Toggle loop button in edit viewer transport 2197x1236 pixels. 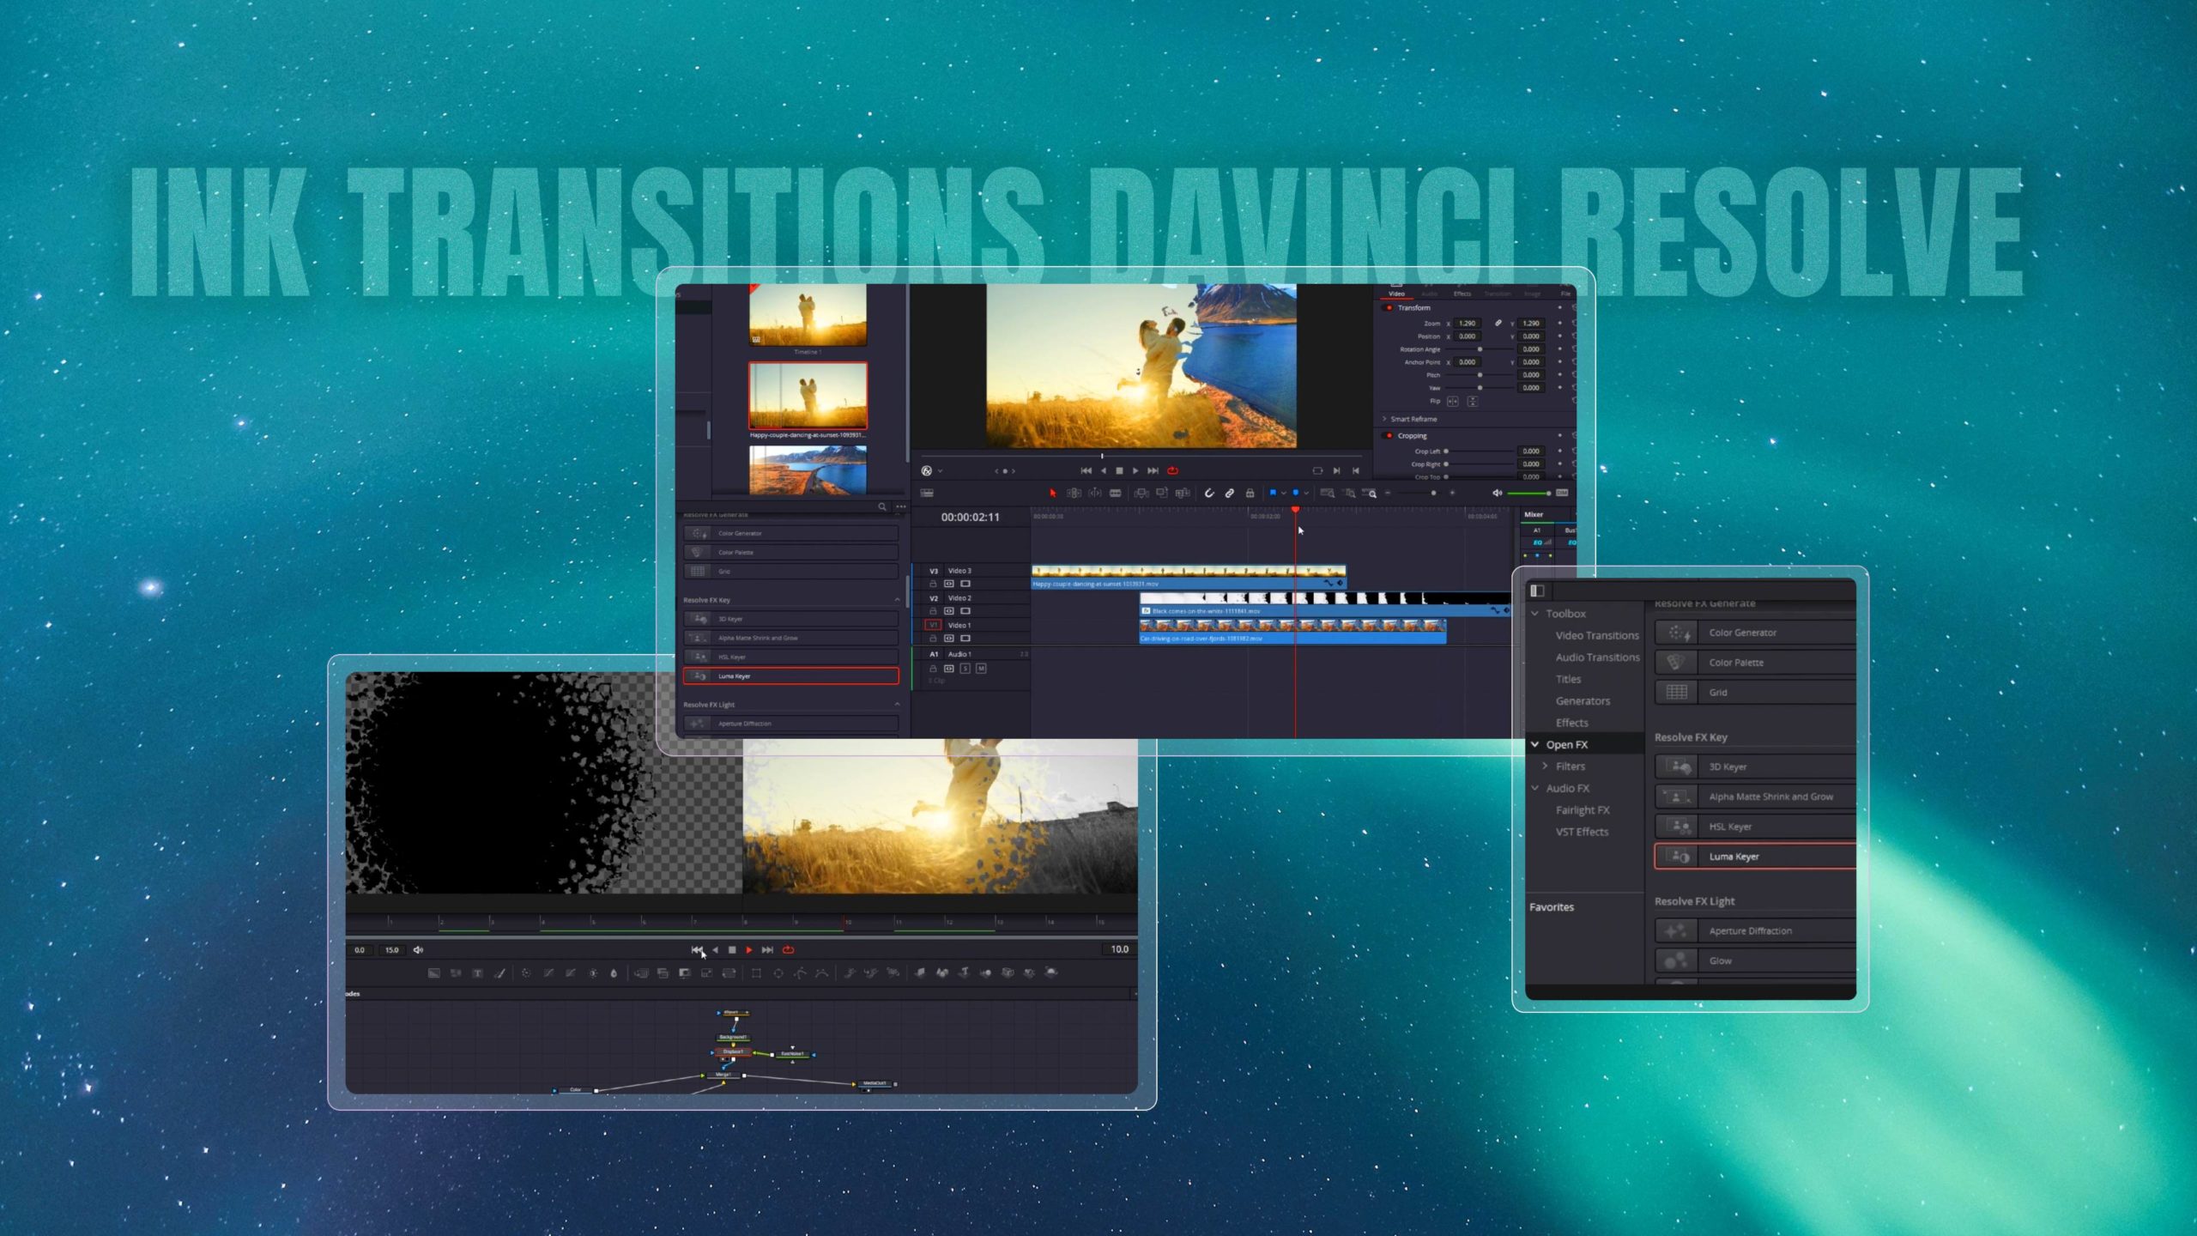click(1172, 470)
